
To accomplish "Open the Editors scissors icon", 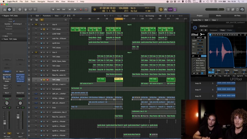I will coord(35,10).
